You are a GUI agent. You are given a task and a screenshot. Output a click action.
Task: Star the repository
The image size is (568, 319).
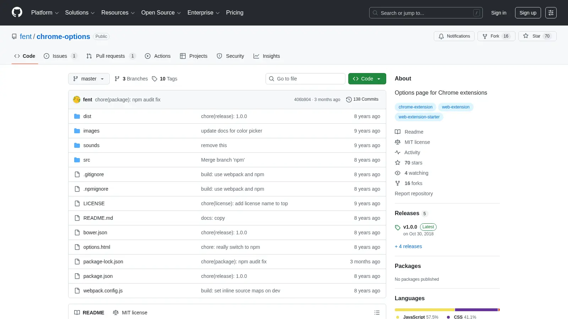[x=537, y=36]
